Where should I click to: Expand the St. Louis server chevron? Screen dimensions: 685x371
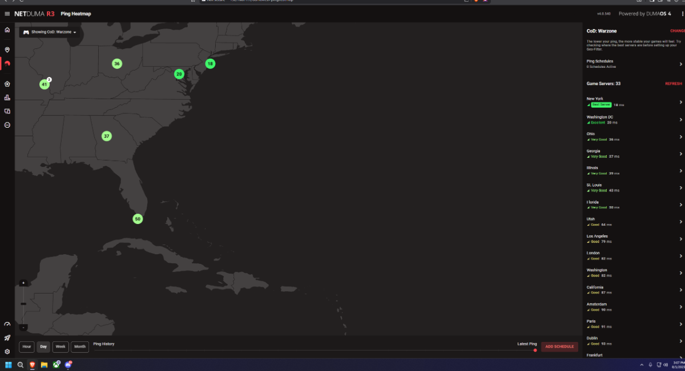coord(680,187)
